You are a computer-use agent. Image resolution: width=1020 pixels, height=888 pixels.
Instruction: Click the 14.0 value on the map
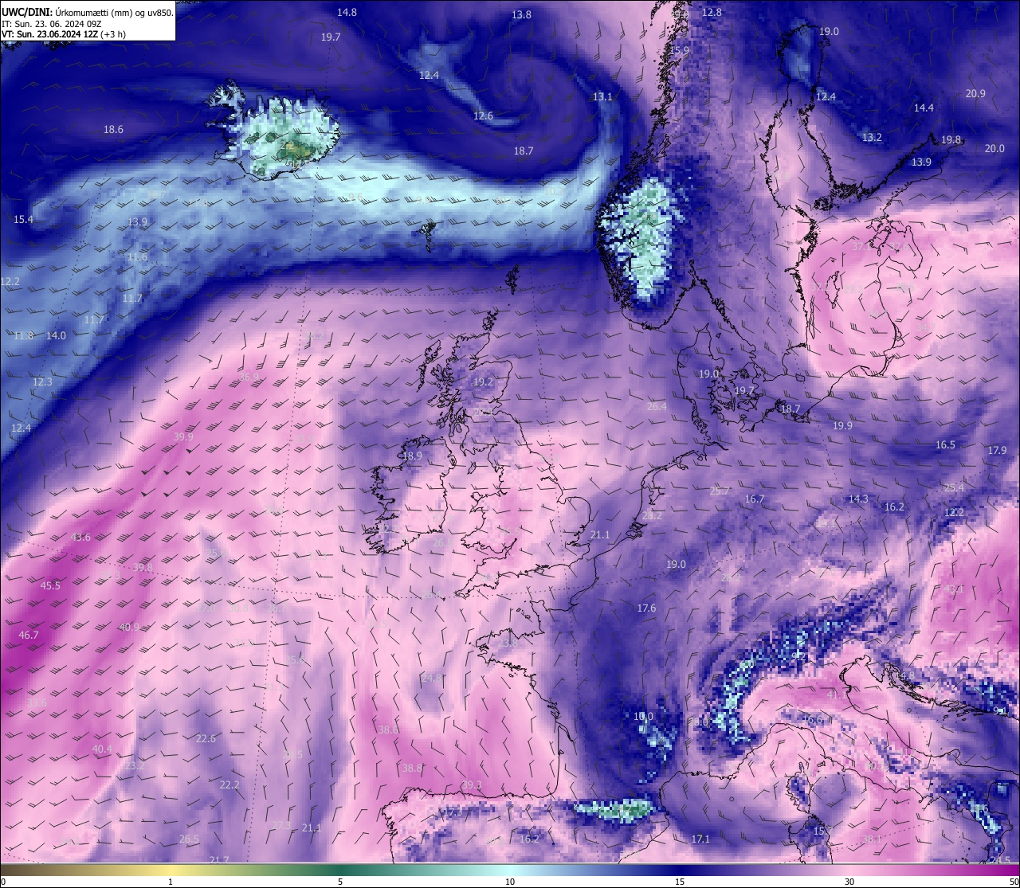pos(56,335)
